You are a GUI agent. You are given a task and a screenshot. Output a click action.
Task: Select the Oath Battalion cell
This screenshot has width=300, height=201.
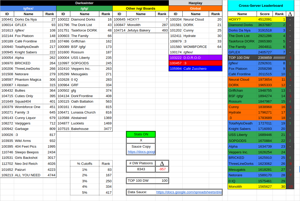[85, 102]
